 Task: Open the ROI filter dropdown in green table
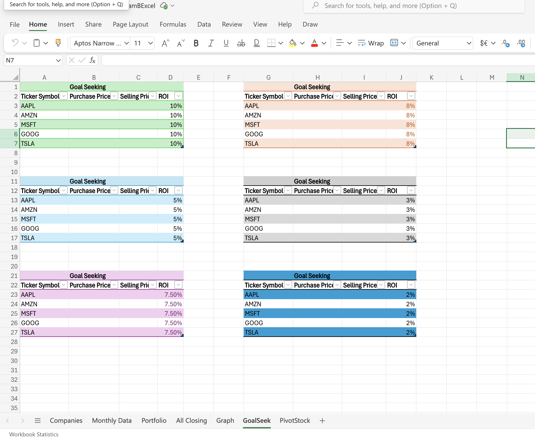pos(178,96)
